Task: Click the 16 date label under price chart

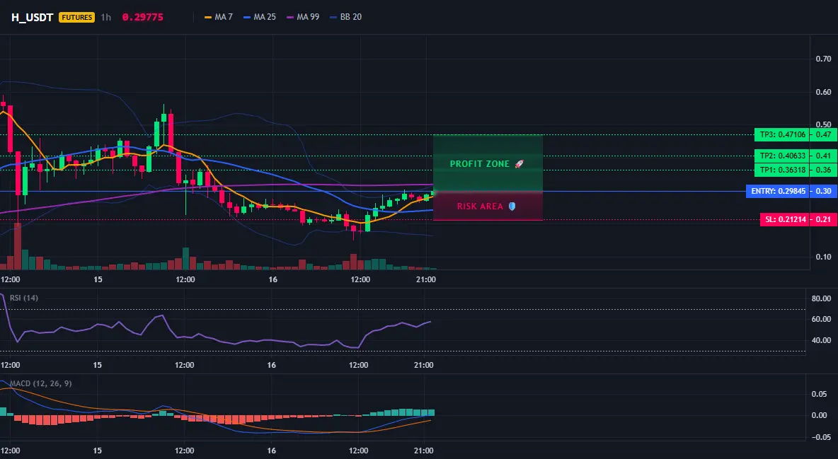Action: pos(272,279)
